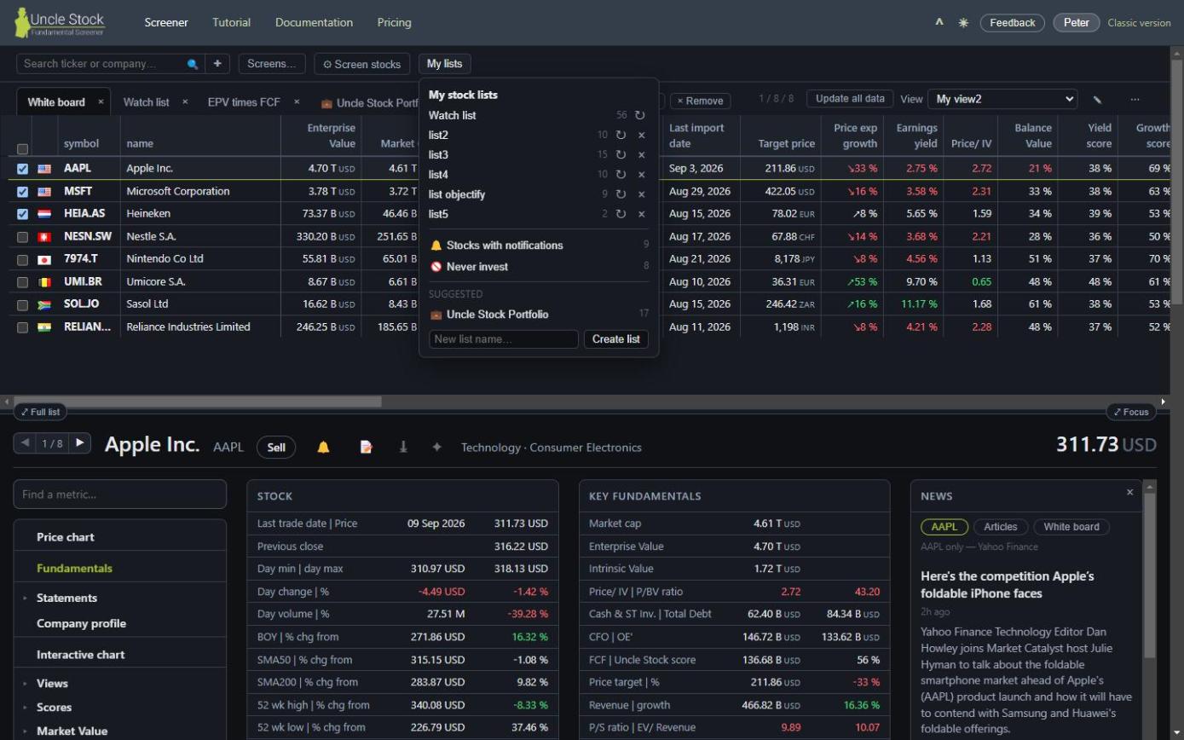
Task: Toggle the light/dark theme sun icon
Action: pyautogui.click(x=963, y=23)
